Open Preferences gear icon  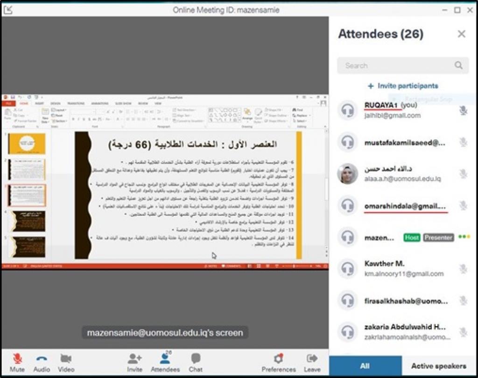tap(278, 359)
